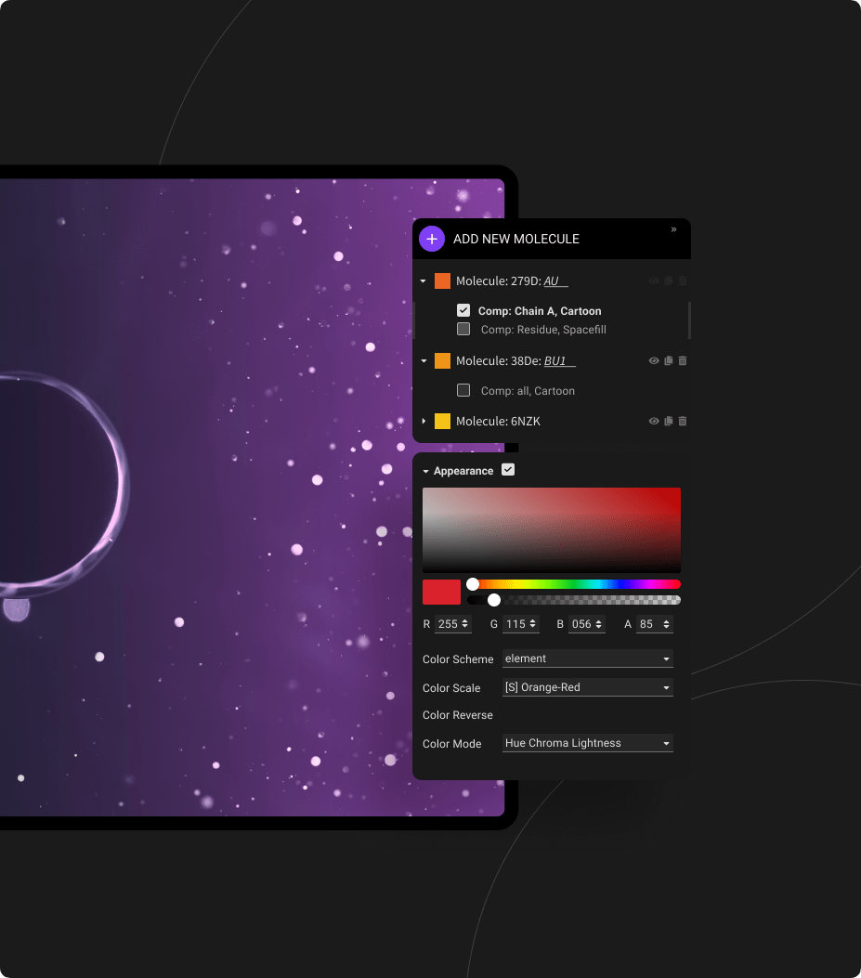
Task: Click the underlined BU1 name link
Action: point(558,360)
